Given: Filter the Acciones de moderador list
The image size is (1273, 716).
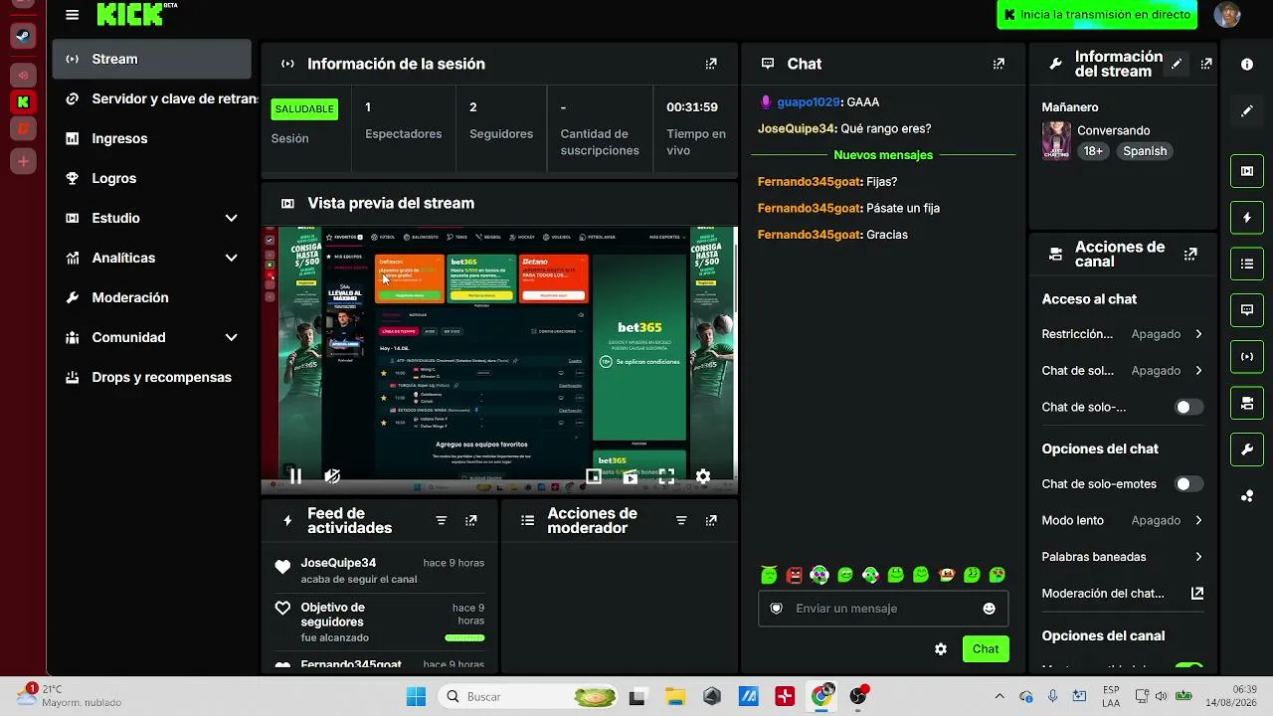Looking at the screenshot, I should coord(681,520).
